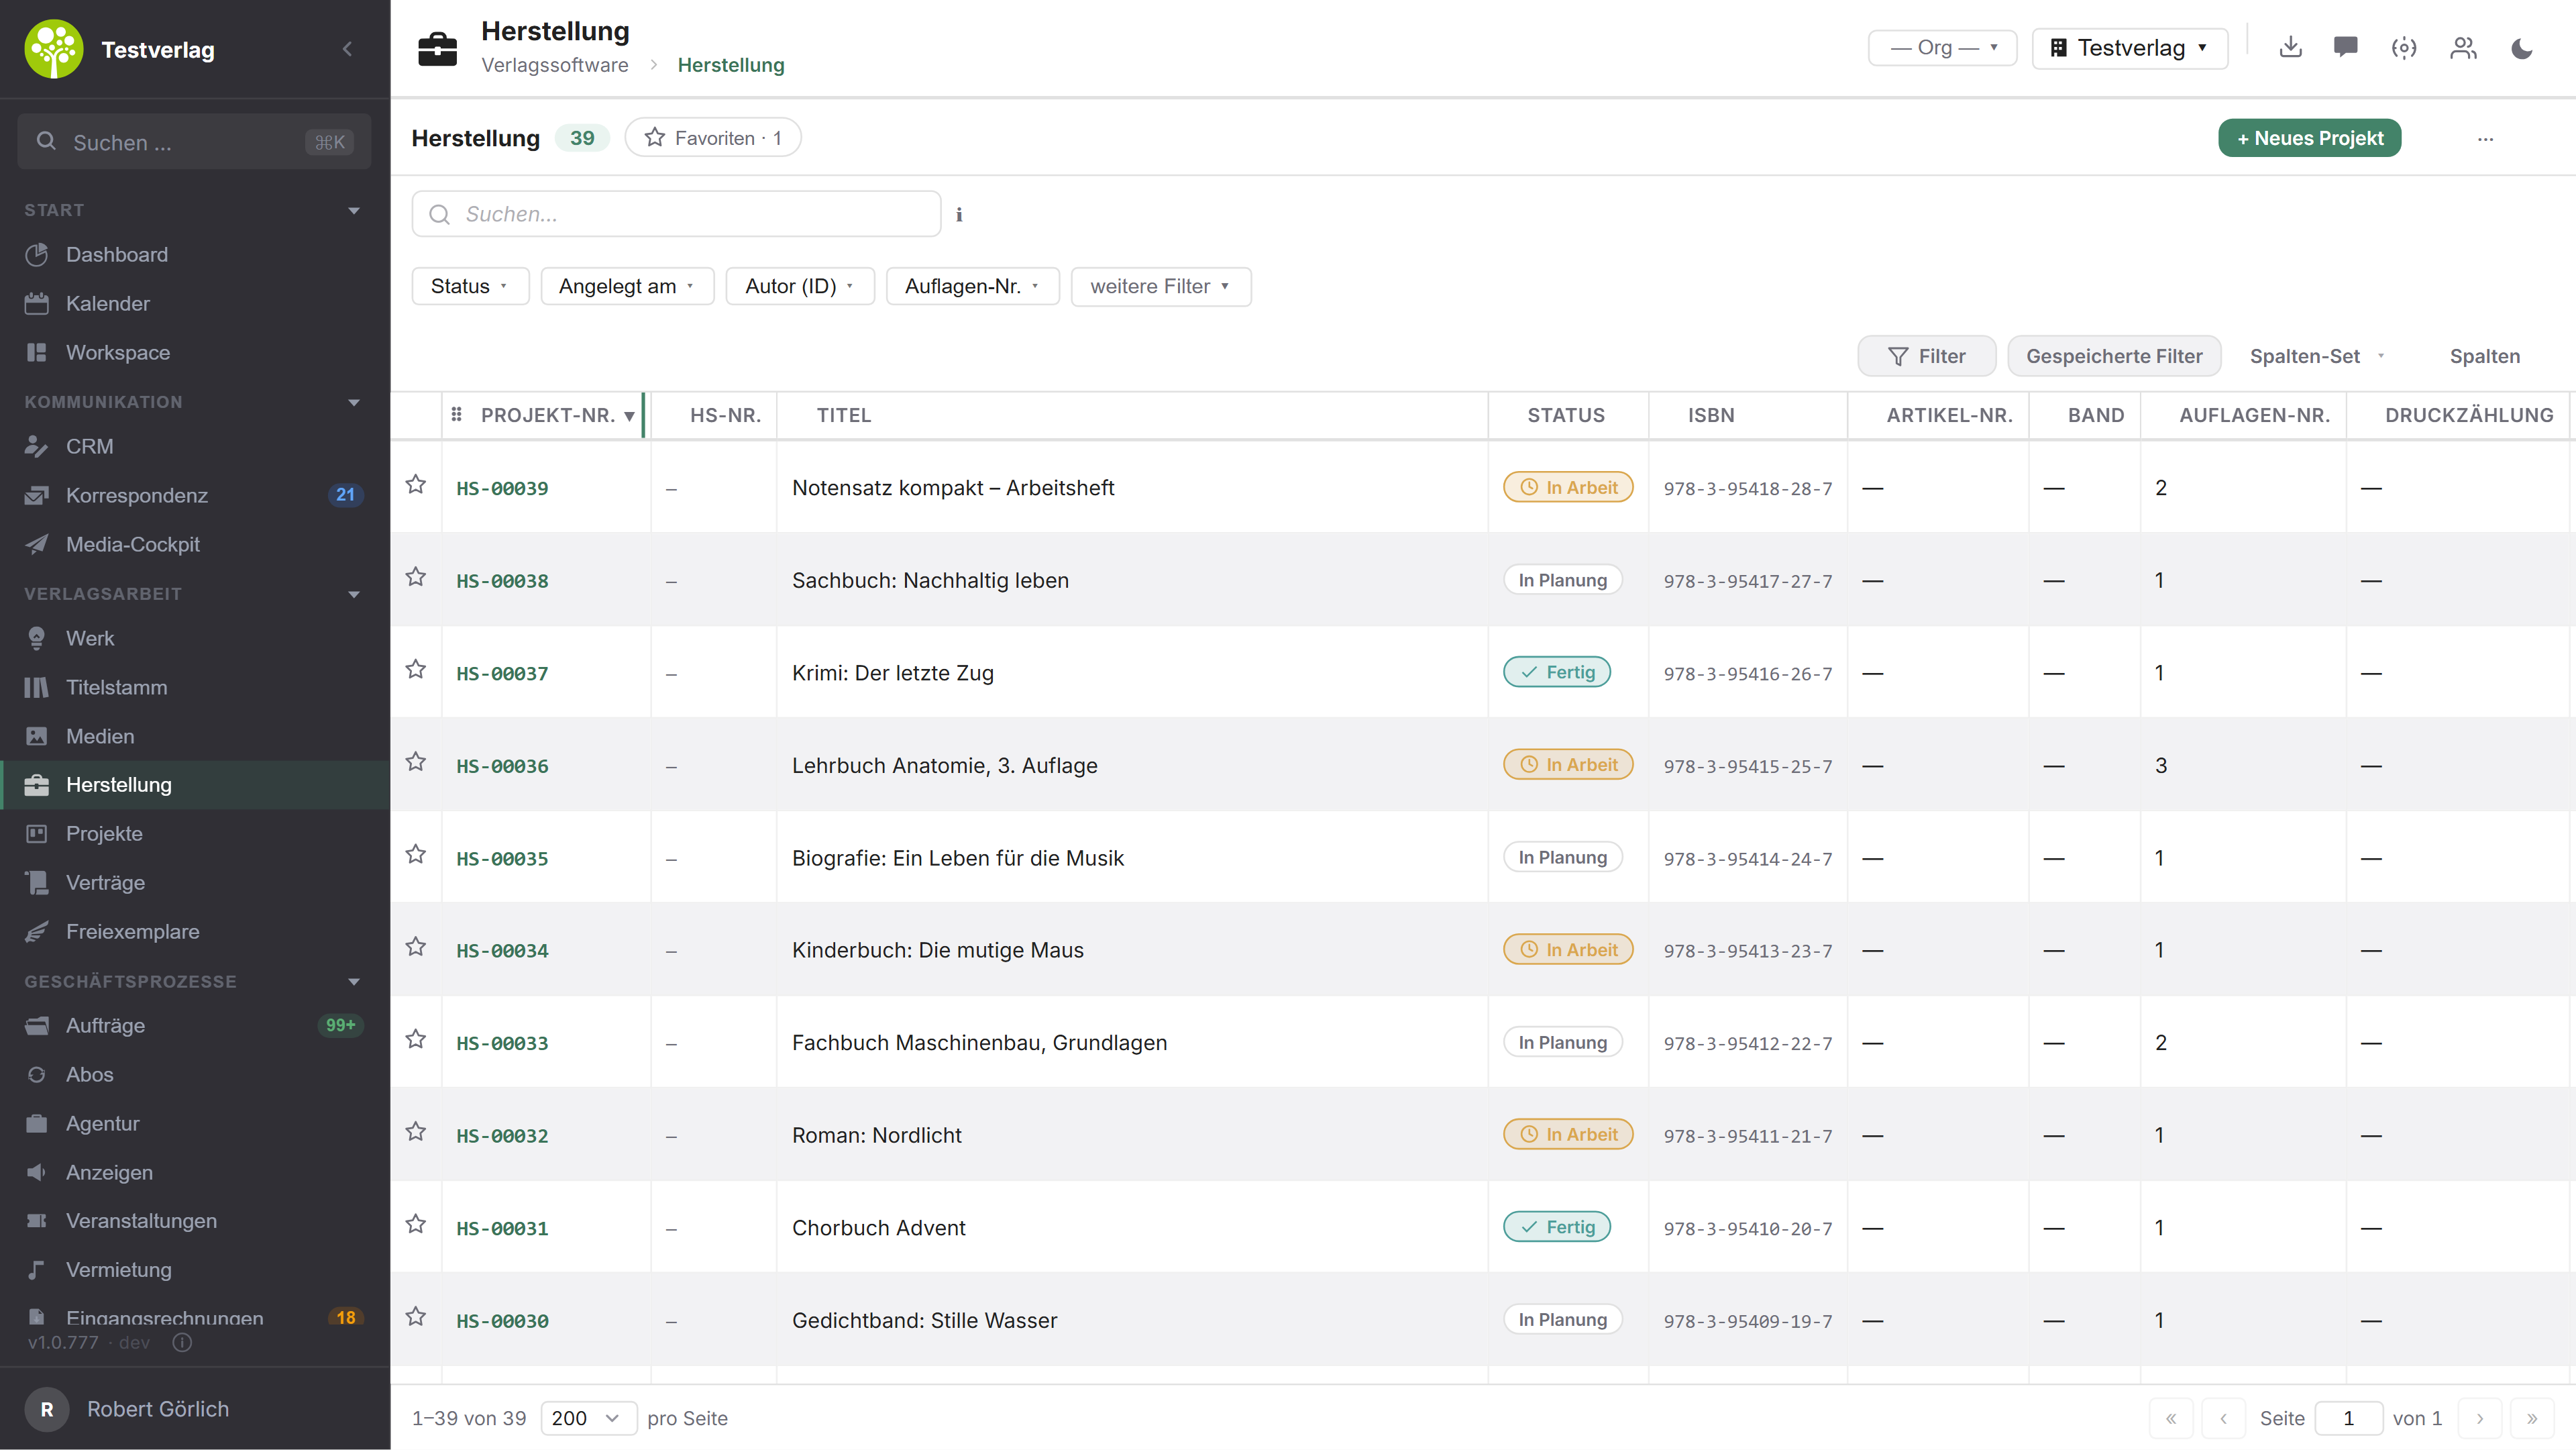Toggle dark mode moon icon

(2522, 48)
